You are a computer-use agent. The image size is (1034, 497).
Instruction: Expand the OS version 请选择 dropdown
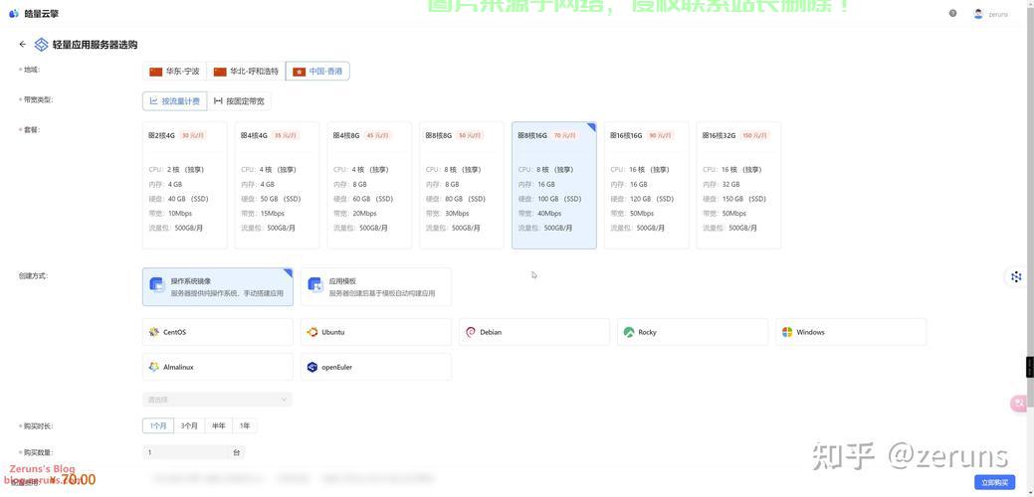(217, 400)
